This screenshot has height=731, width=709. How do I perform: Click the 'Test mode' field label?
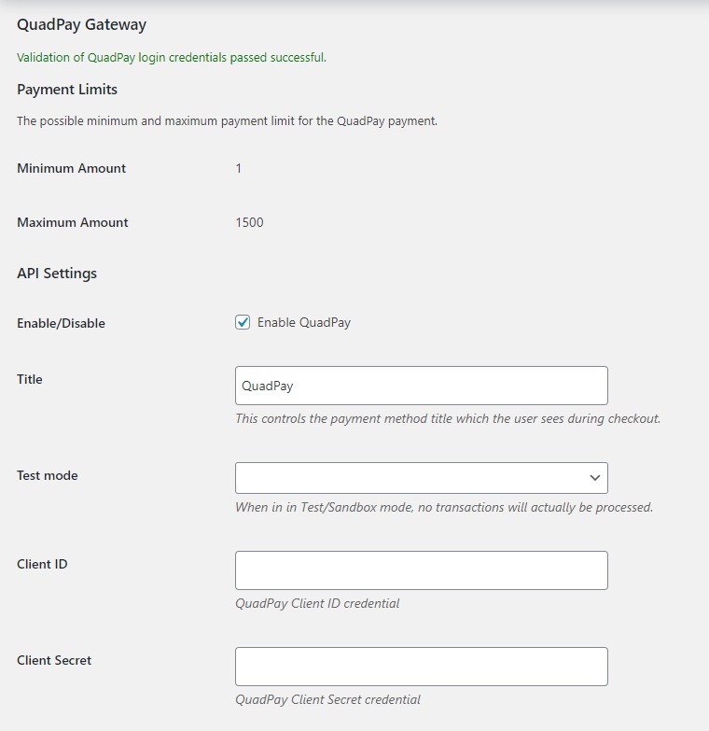point(48,475)
